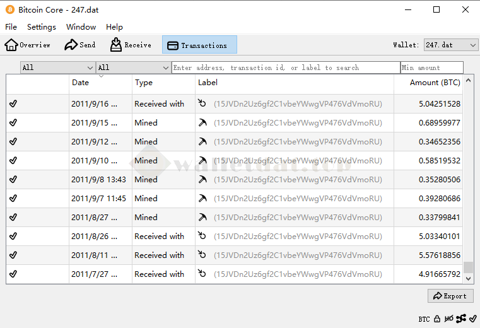Click the received icon for 2011/9/16 transaction
This screenshot has width=480, height=328.
[202, 104]
